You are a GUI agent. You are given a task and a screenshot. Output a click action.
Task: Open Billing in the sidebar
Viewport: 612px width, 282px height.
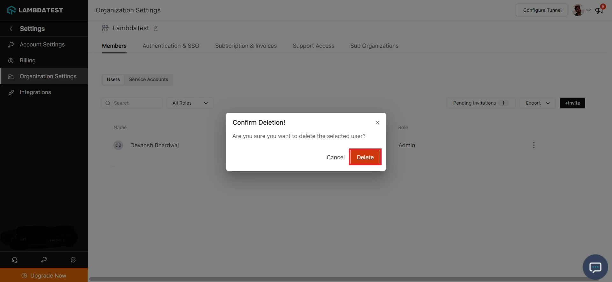28,60
